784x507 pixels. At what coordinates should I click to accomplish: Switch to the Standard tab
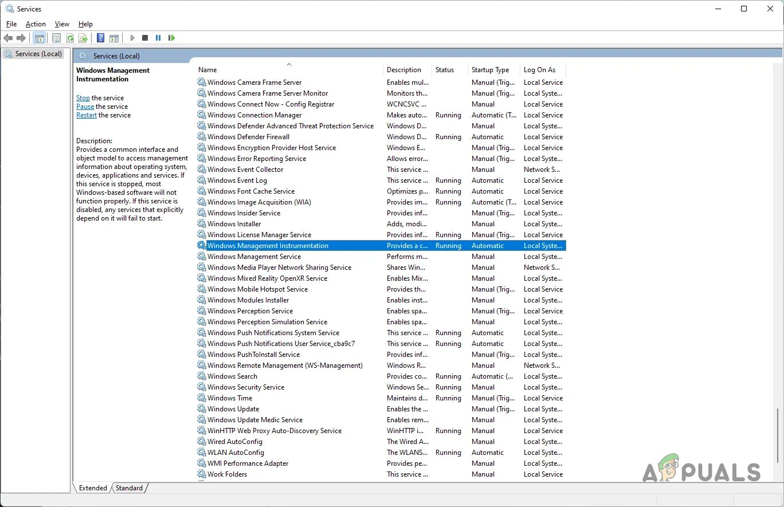(129, 488)
